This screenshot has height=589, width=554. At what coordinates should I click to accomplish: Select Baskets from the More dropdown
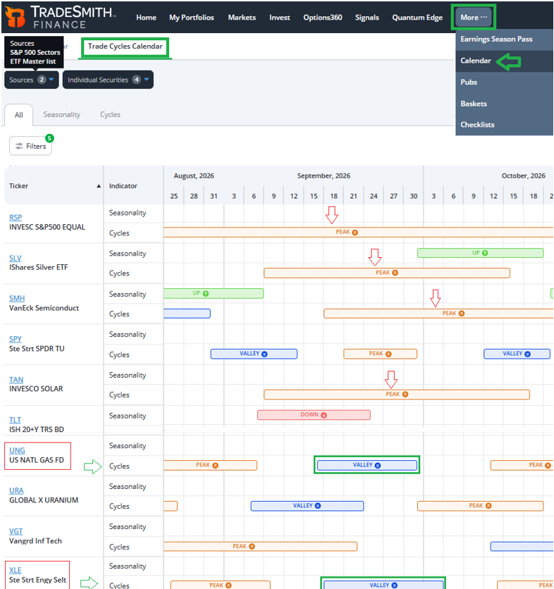click(474, 104)
